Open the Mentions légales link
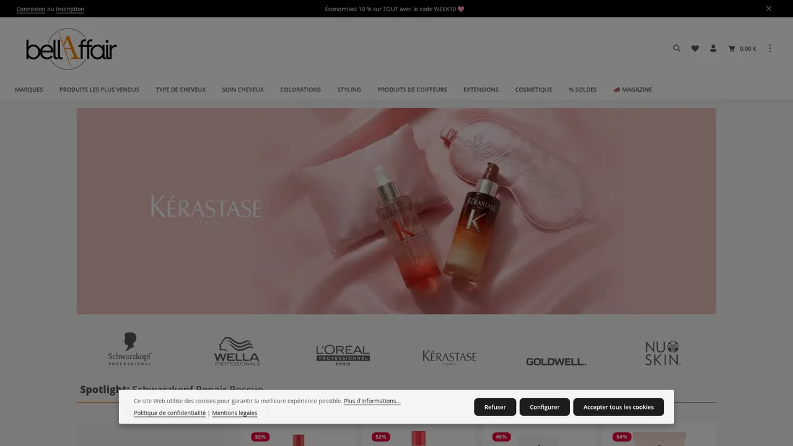 234,413
